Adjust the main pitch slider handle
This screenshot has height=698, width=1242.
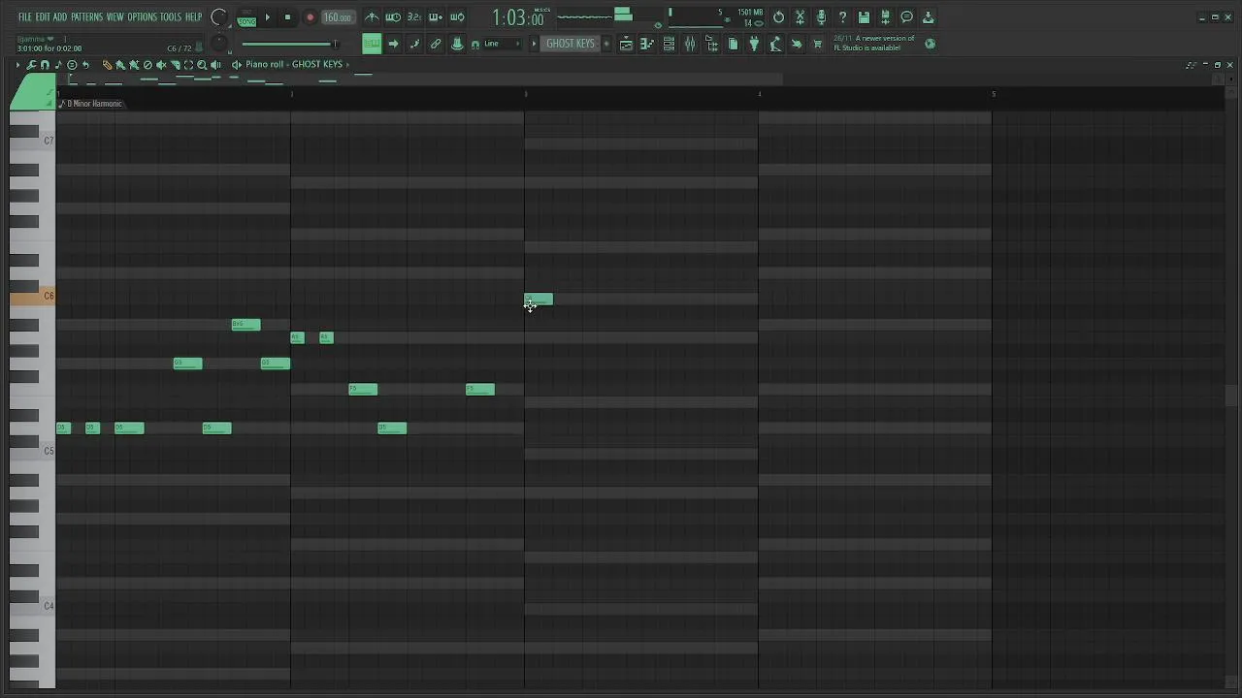coord(335,44)
